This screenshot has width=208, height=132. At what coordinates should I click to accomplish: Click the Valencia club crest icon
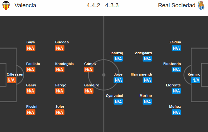click(6, 5)
